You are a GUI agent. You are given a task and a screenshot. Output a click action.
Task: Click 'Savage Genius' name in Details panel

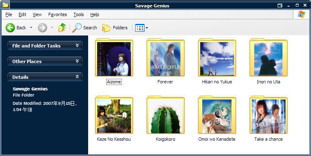click(x=30, y=89)
